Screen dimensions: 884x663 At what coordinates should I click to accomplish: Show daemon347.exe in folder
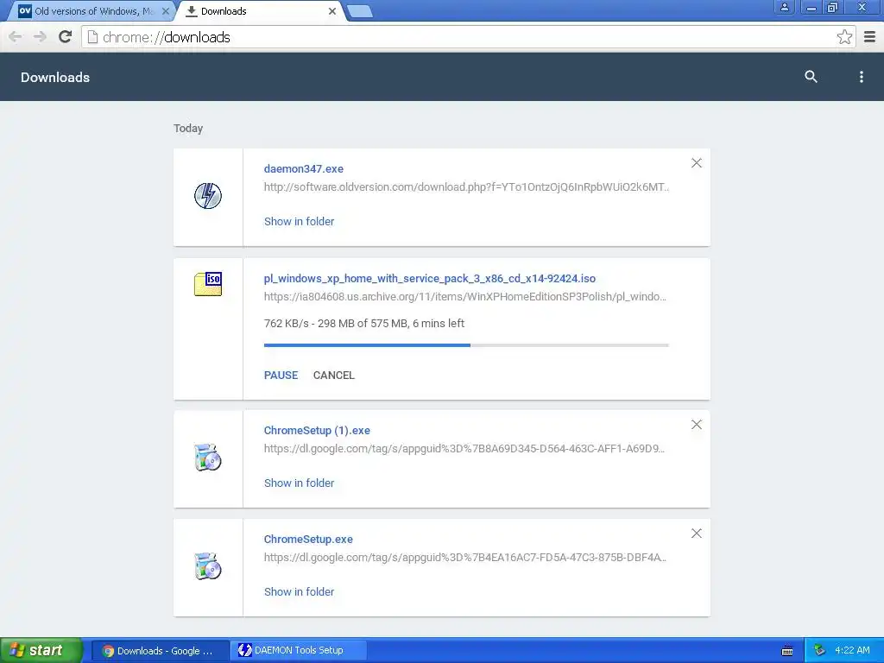[x=299, y=222]
